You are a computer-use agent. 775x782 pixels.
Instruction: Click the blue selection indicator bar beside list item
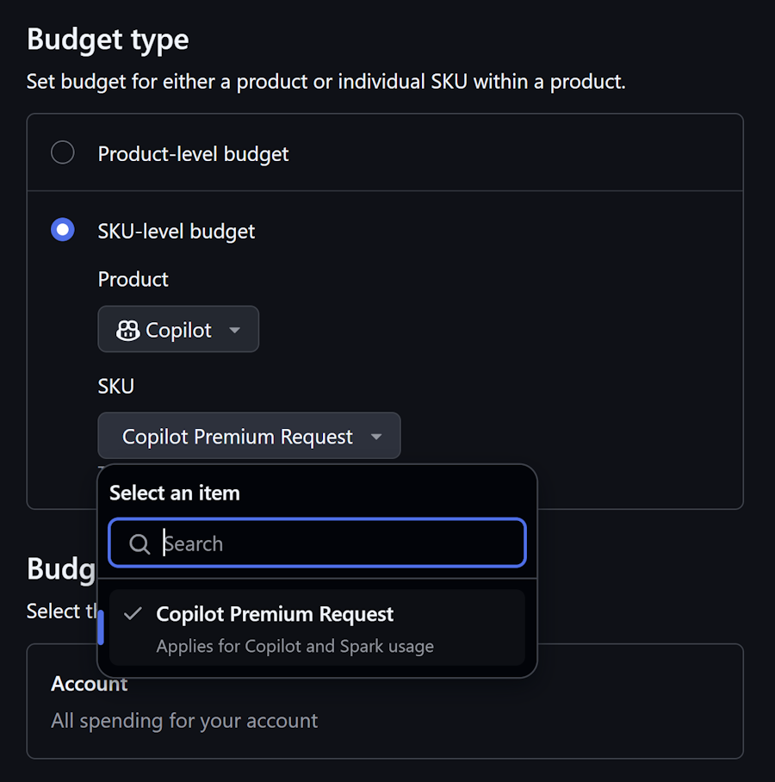coord(101,627)
